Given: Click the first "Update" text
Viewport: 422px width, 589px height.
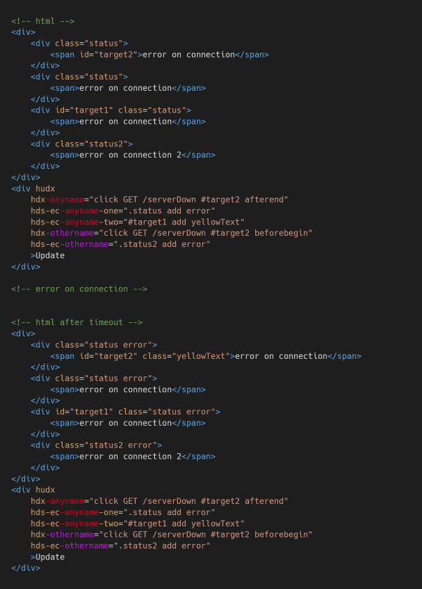Looking at the screenshot, I should 50,255.
